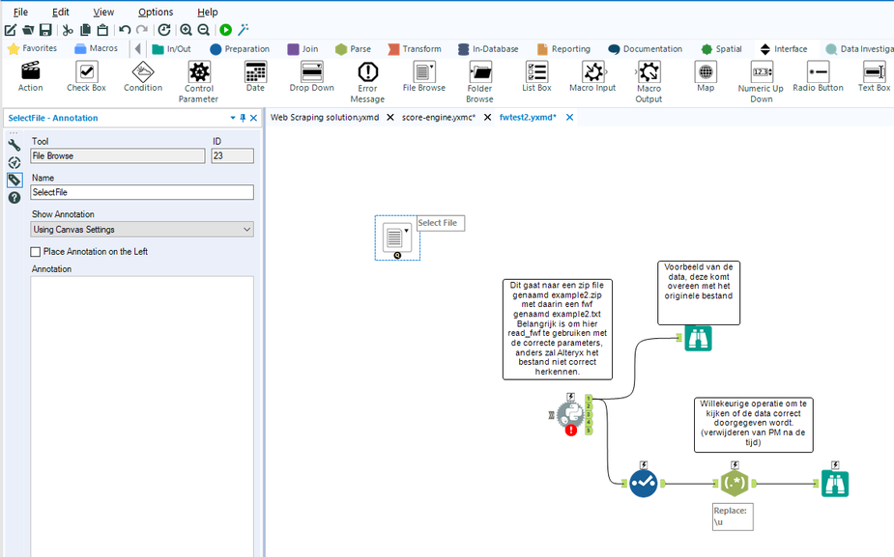894x557 pixels.
Task: Click the Cut scissors icon
Action: point(68,30)
